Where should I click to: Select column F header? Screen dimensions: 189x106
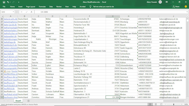tap(89, 16)
